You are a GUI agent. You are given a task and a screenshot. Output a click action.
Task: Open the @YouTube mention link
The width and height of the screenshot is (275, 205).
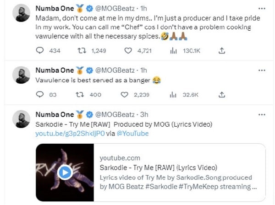[133, 133]
